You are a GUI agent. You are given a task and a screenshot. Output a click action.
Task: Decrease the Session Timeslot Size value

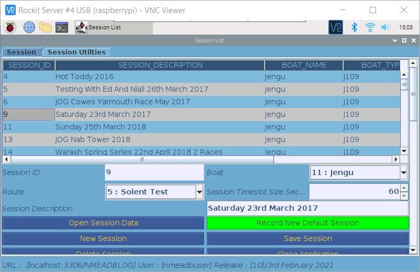pyautogui.click(x=404, y=195)
